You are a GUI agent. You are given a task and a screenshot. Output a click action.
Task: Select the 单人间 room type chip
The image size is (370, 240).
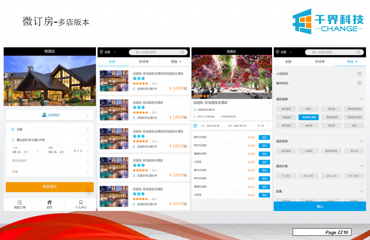point(354,151)
